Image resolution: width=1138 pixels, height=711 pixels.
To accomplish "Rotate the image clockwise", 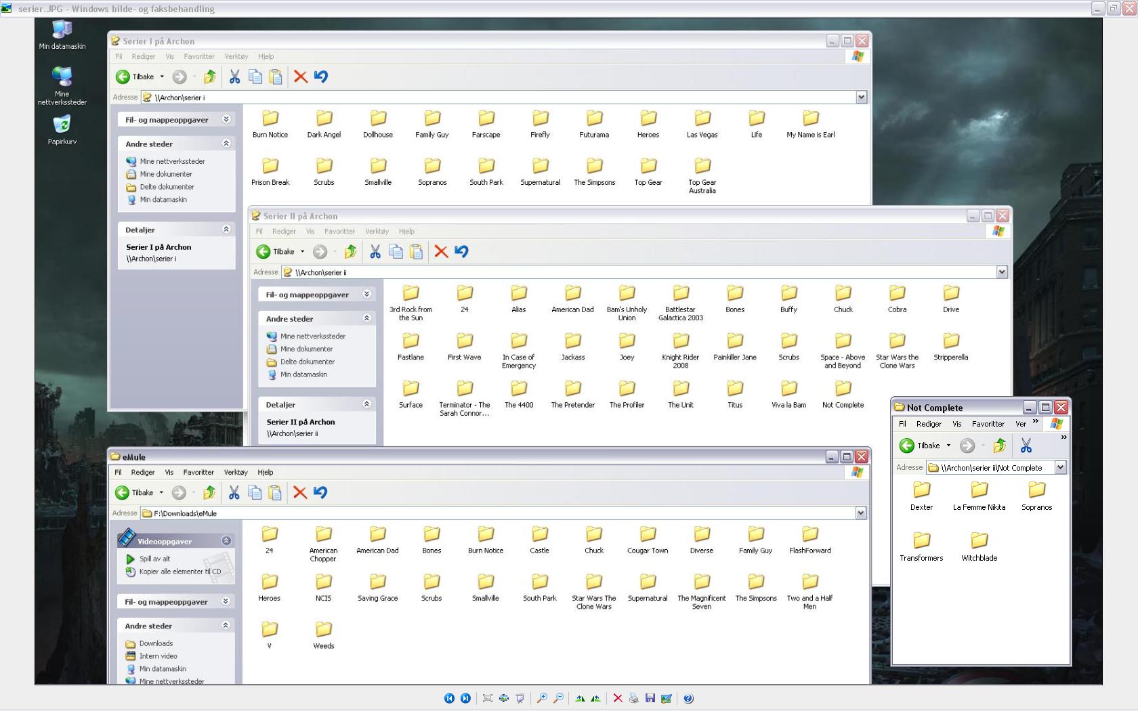I will (580, 698).
